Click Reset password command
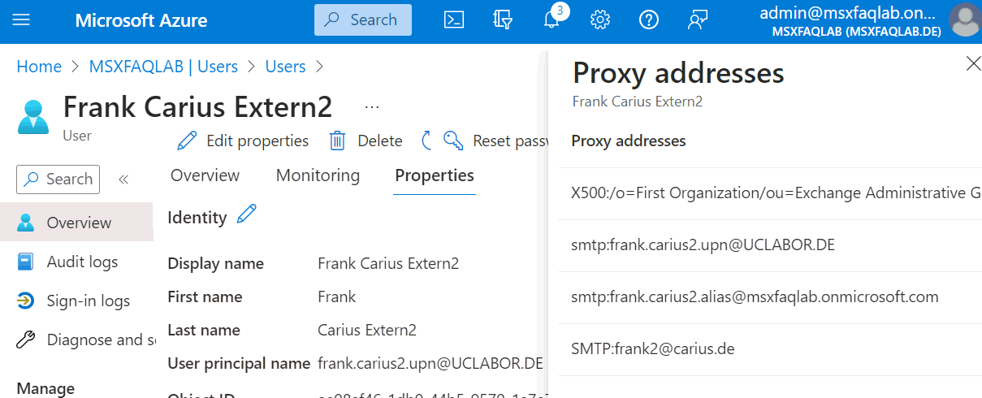Image resolution: width=982 pixels, height=398 pixels. 496,141
